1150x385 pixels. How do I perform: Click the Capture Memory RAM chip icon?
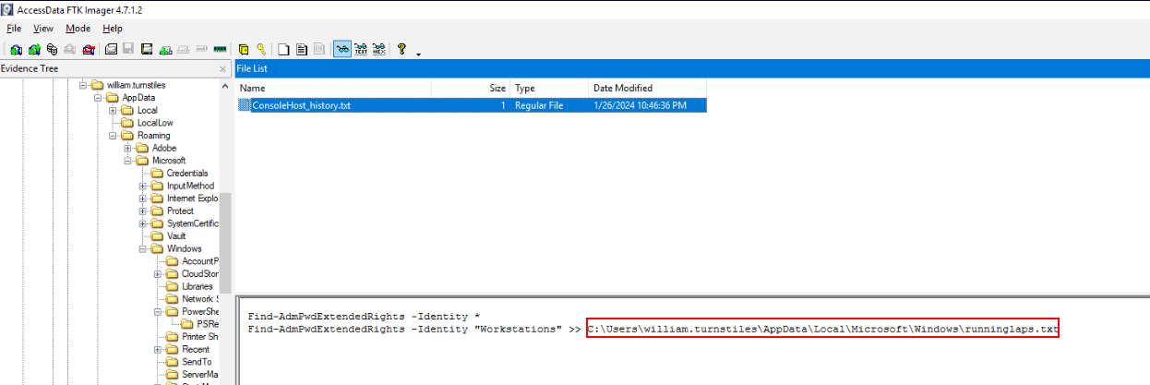(x=220, y=49)
